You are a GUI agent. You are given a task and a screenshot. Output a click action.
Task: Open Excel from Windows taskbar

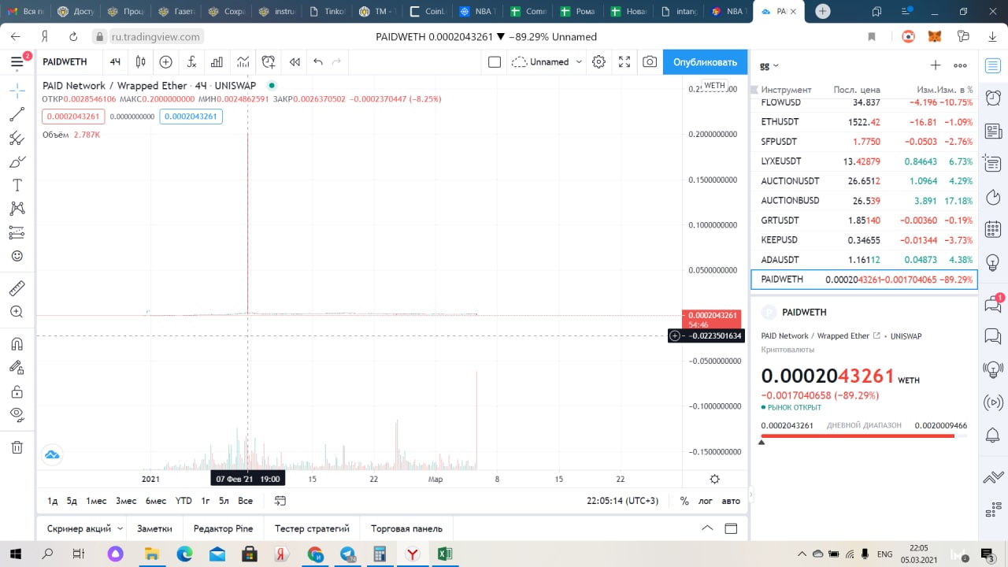pyautogui.click(x=445, y=554)
